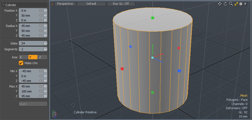Open the Default shading style dropdown
The height and width of the screenshot is (120, 252).
tap(91, 4)
